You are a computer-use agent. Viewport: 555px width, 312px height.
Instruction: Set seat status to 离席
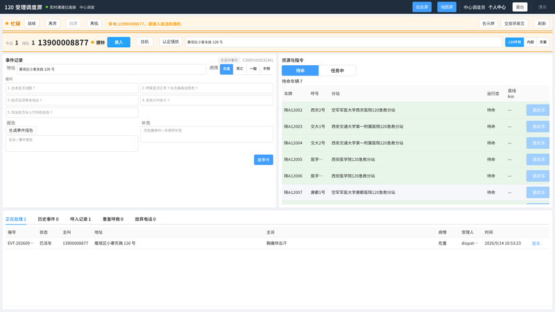pyautogui.click(x=53, y=24)
